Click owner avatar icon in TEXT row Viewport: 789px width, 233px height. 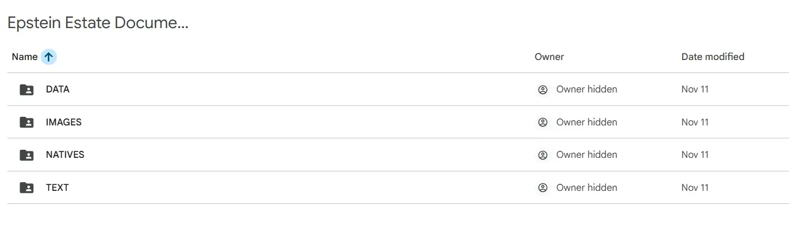click(x=542, y=188)
